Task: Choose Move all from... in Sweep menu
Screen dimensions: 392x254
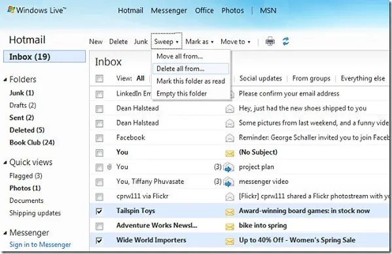Action: pos(190,56)
